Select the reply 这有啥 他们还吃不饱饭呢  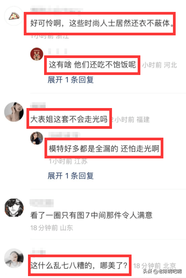pos(92,65)
